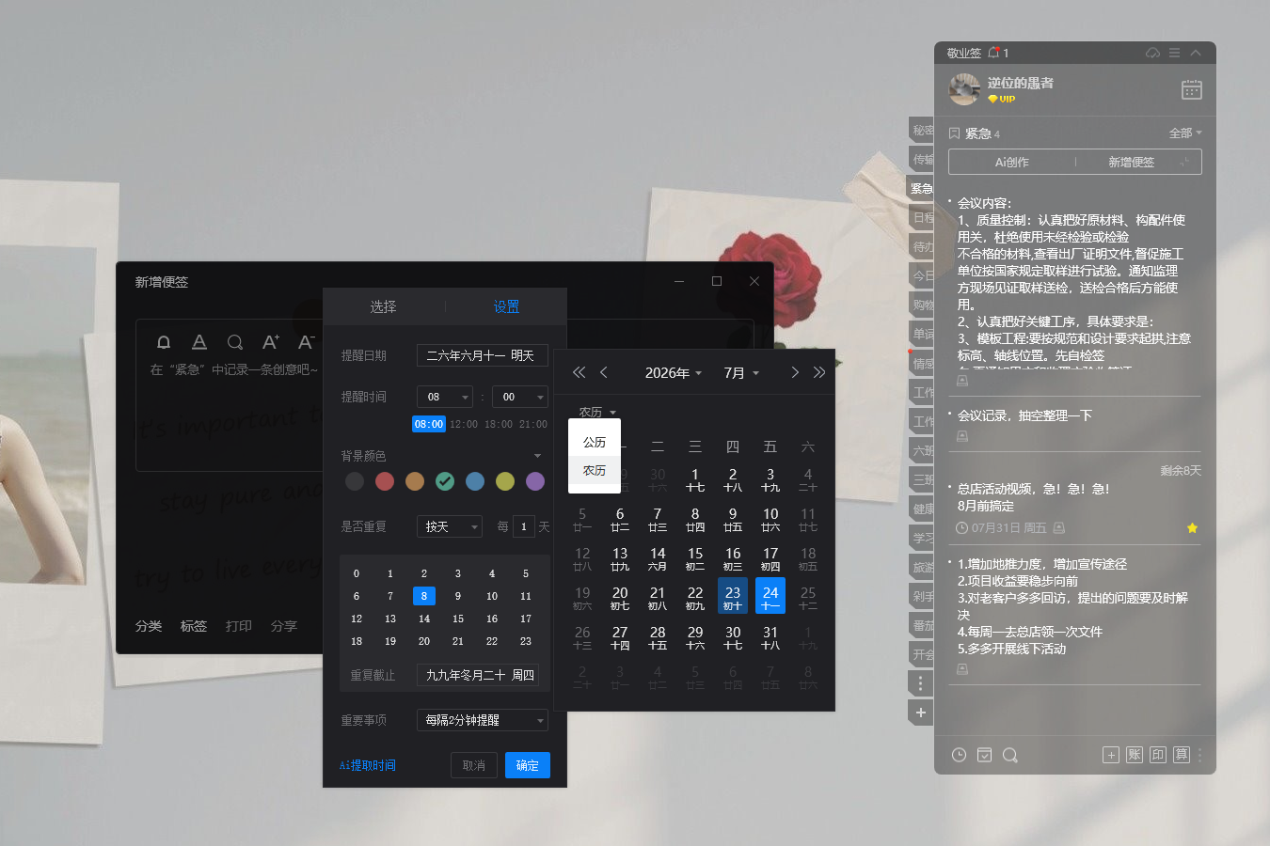This screenshot has height=846, width=1270.
Task: Click the cloud sync icon in 敬业签
Action: pyautogui.click(x=1152, y=53)
